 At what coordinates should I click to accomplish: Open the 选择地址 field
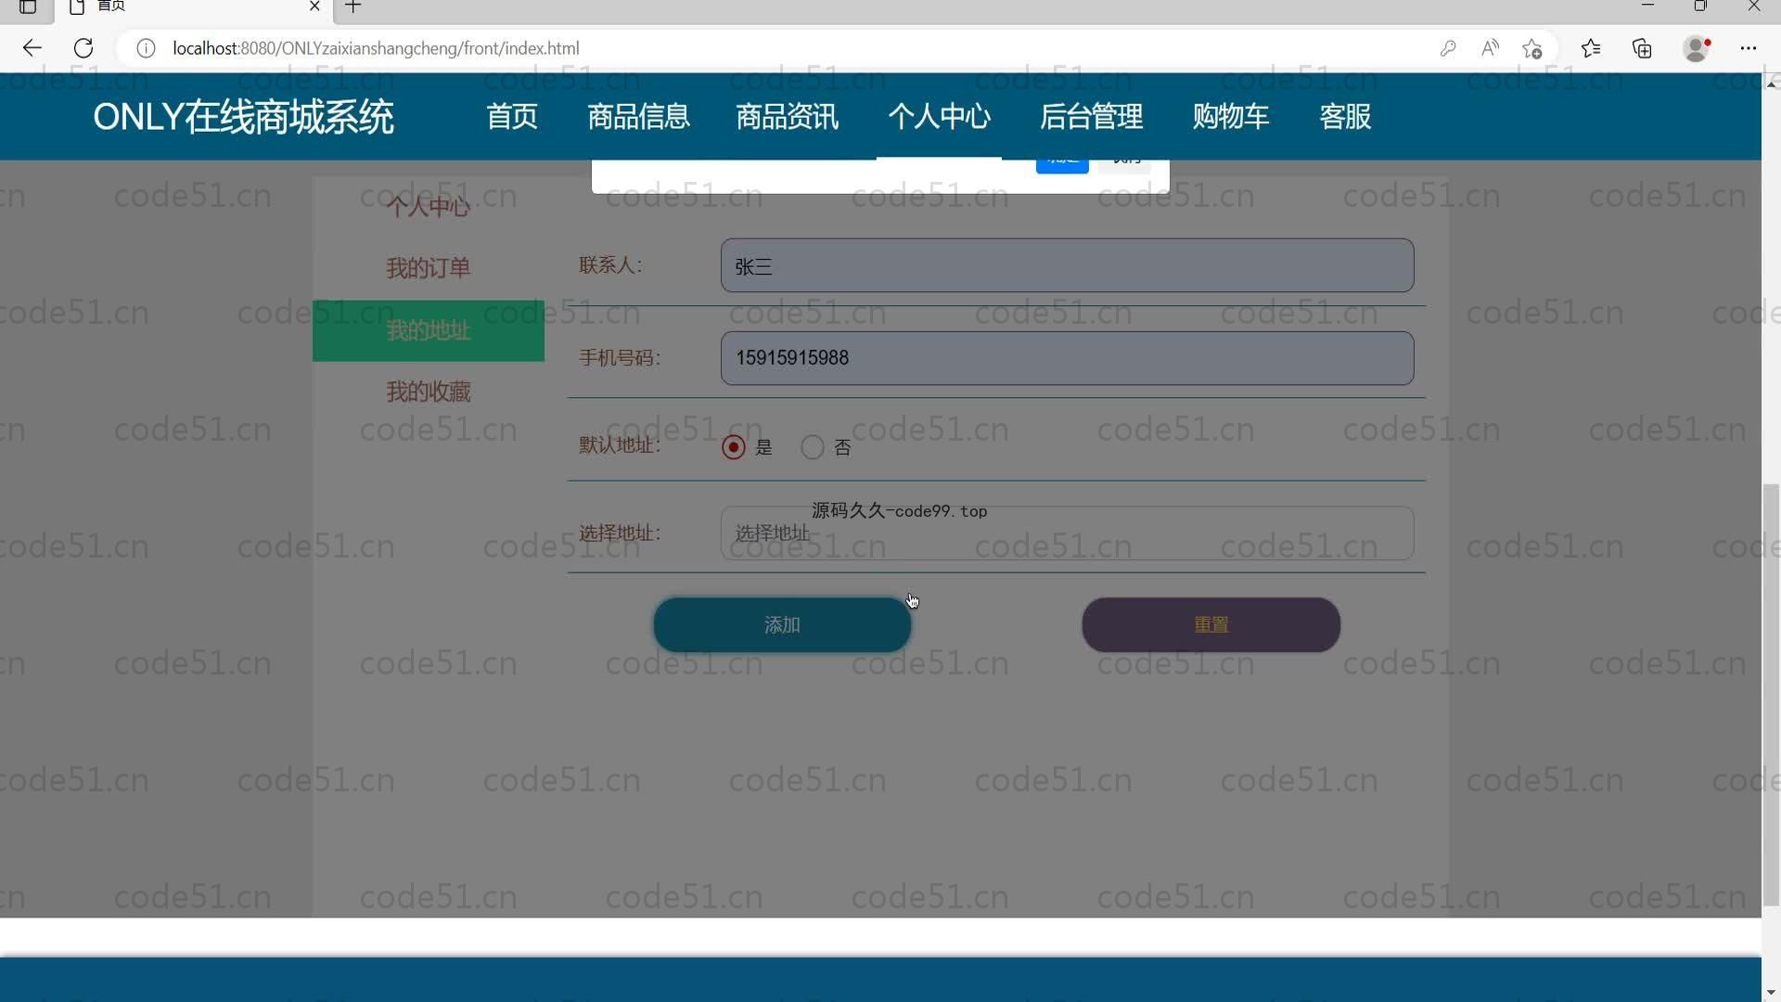1067,533
